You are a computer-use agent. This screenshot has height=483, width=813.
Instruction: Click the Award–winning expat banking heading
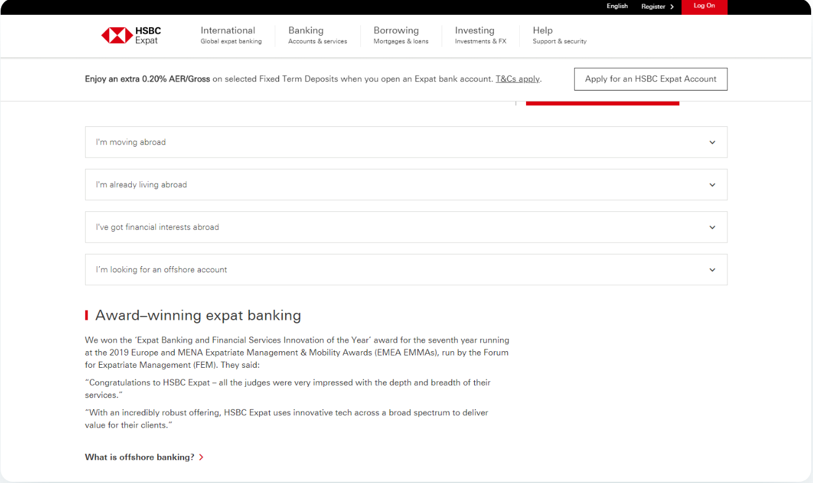coord(198,315)
